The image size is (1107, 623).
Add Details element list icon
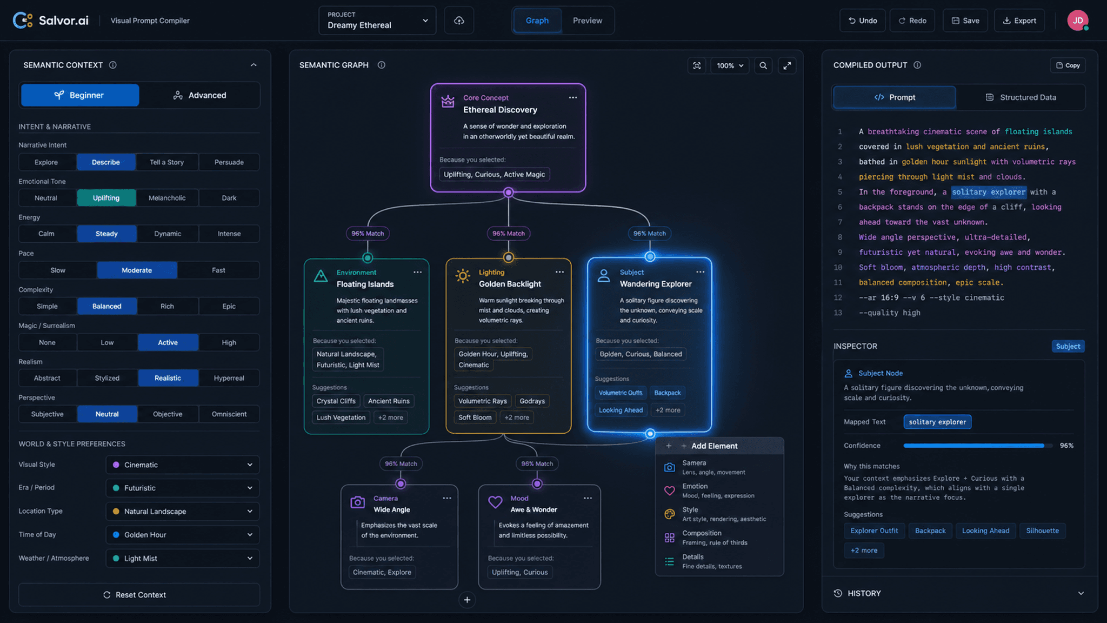click(x=670, y=561)
